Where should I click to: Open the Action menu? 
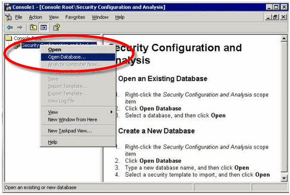[x=35, y=17]
